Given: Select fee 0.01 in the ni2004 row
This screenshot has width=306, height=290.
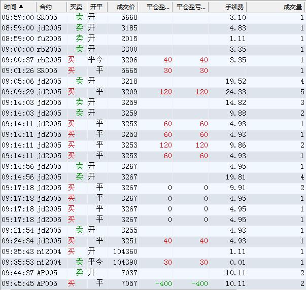Looking at the screenshot, I should [237, 262].
